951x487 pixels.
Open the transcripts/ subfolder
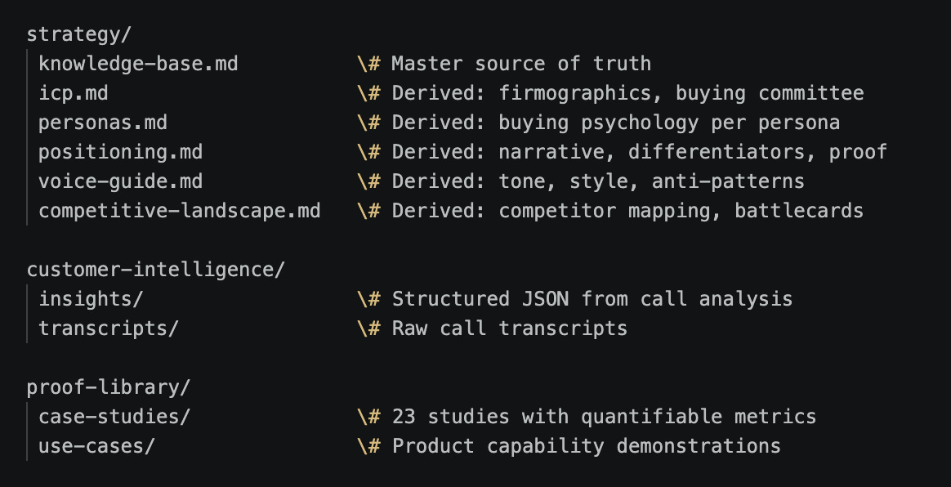point(109,328)
